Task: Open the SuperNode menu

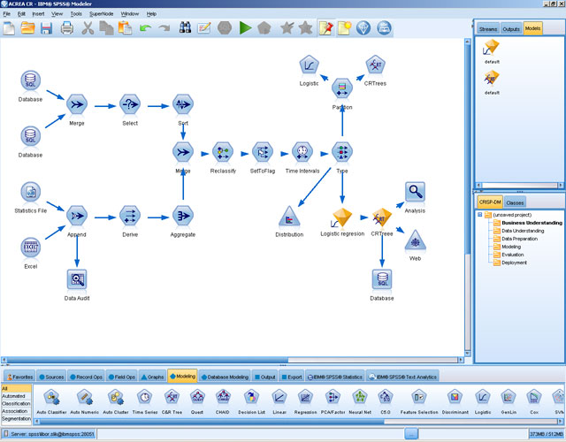Action: [x=102, y=14]
